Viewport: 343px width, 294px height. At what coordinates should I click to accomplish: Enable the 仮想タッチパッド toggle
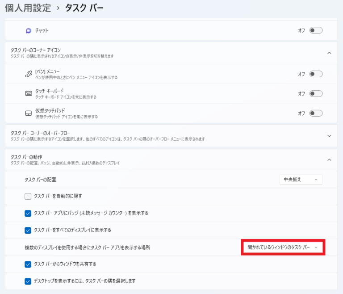(x=316, y=113)
